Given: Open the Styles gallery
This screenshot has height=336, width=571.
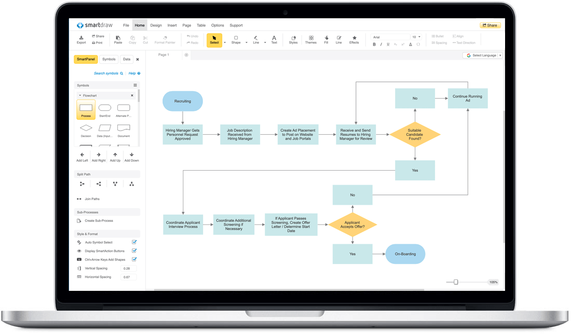Looking at the screenshot, I should tap(293, 39).
